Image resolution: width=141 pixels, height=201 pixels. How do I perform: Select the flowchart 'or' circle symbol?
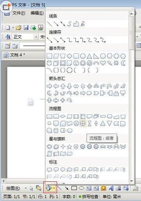click(83, 123)
